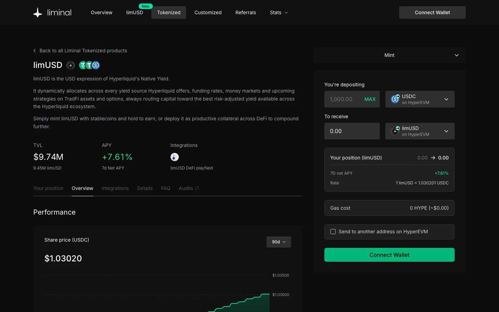Switch to the Details tab
Screen dimensions: 499x312
[x=145, y=188]
